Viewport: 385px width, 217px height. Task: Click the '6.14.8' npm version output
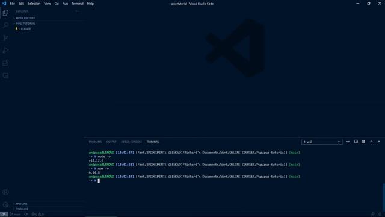(x=94, y=173)
